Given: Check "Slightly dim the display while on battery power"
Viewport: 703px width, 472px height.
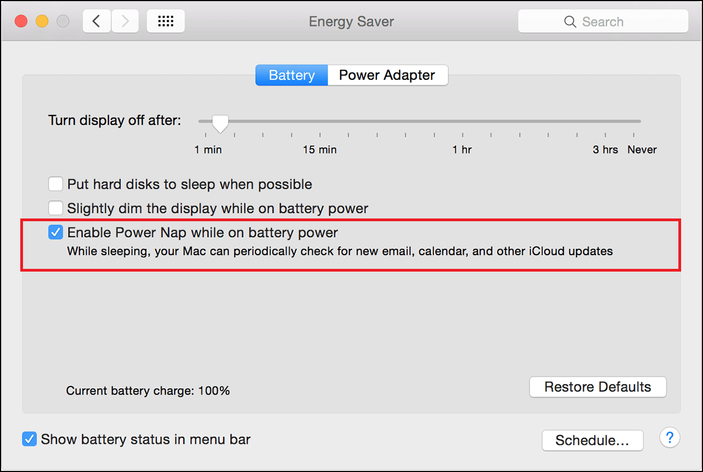Looking at the screenshot, I should (x=55, y=208).
